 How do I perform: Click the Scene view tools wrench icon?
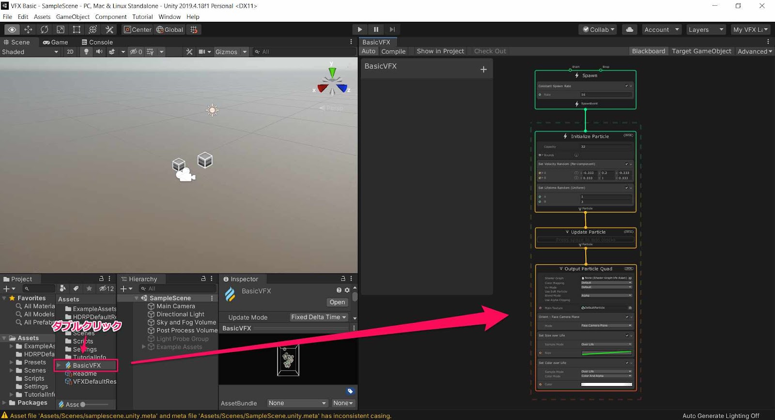(x=189, y=52)
